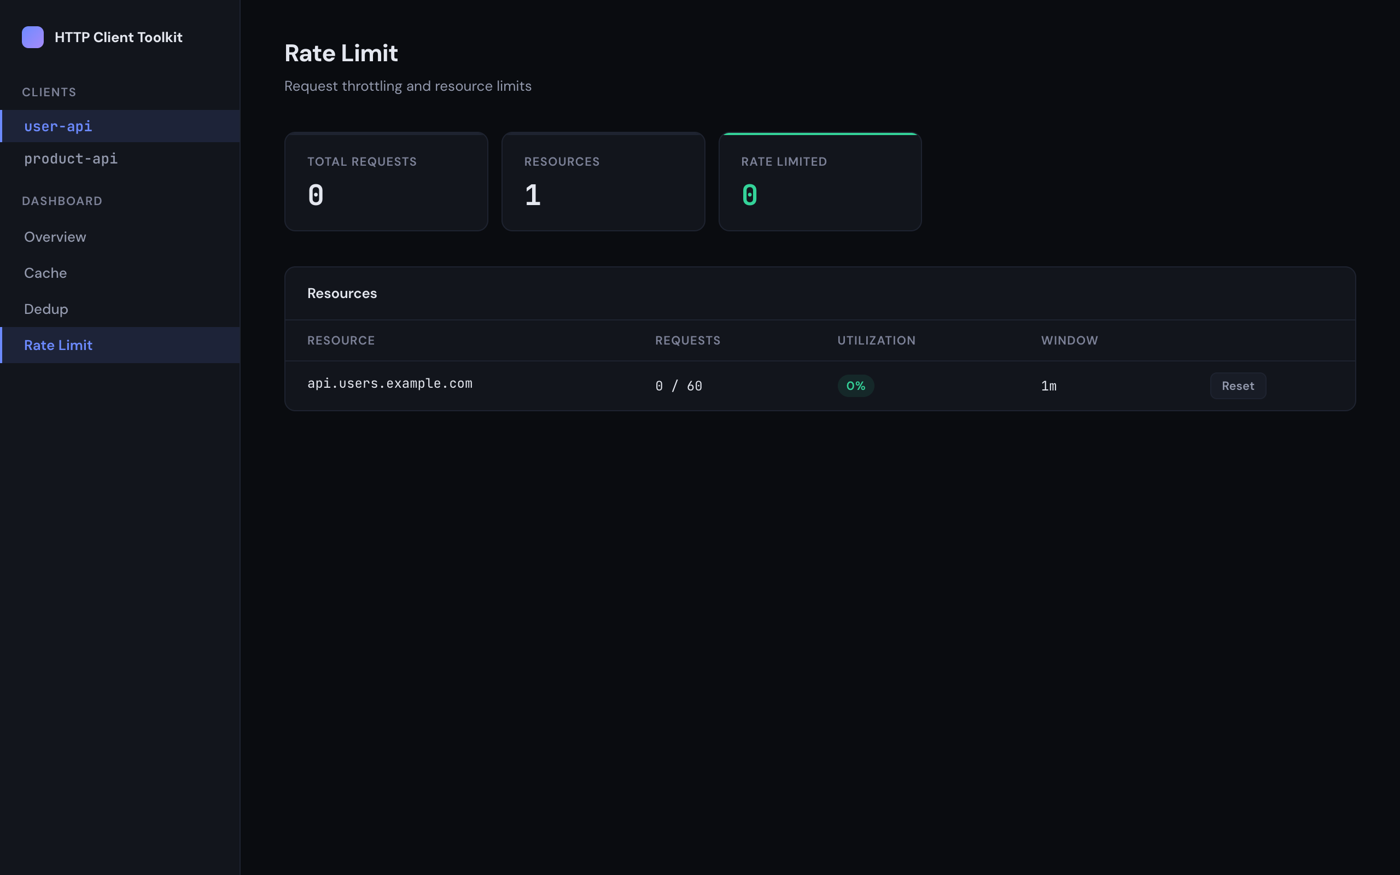
Task: Click the Resources panel header
Action: (x=342, y=293)
